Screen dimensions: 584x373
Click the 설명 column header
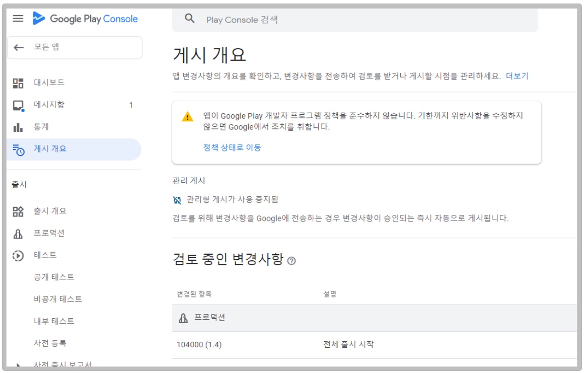click(330, 294)
